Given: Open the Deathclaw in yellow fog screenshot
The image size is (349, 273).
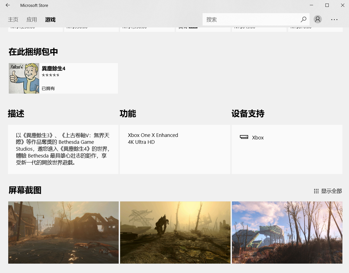Looking at the screenshot, I should point(175,232).
